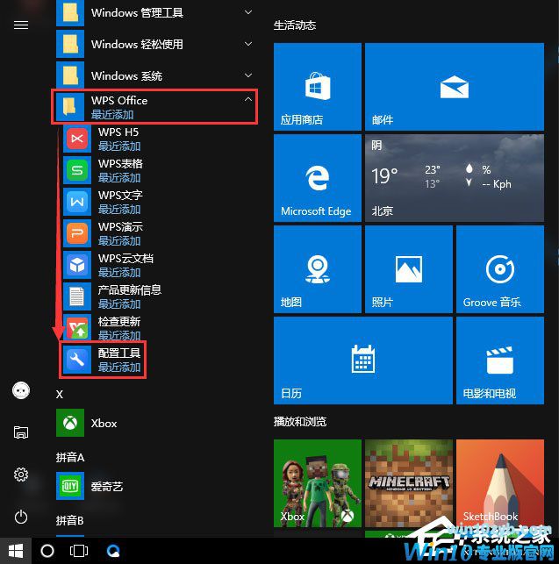Screen dimensions: 559x564
Task: Open WPS云文档 cloud documents icon
Action: point(77,265)
